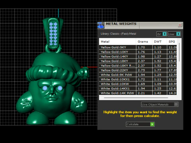Screen dimensions: 191x143
Task: Click the 1.98 grams value for 14KY
Action: pos(141,56)
